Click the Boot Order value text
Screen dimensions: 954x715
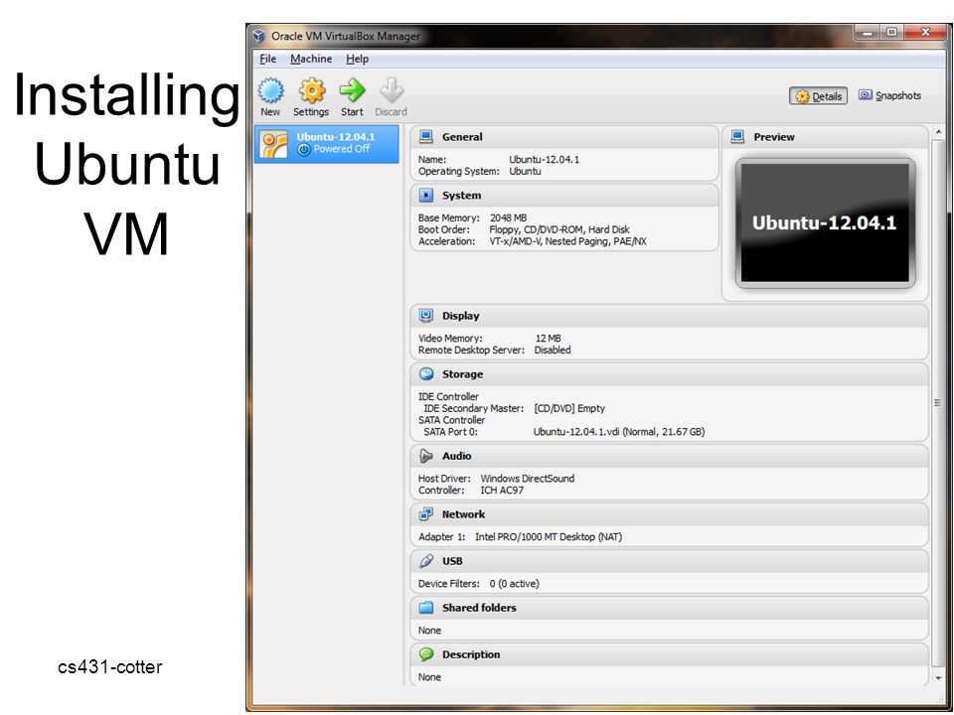coord(559,229)
